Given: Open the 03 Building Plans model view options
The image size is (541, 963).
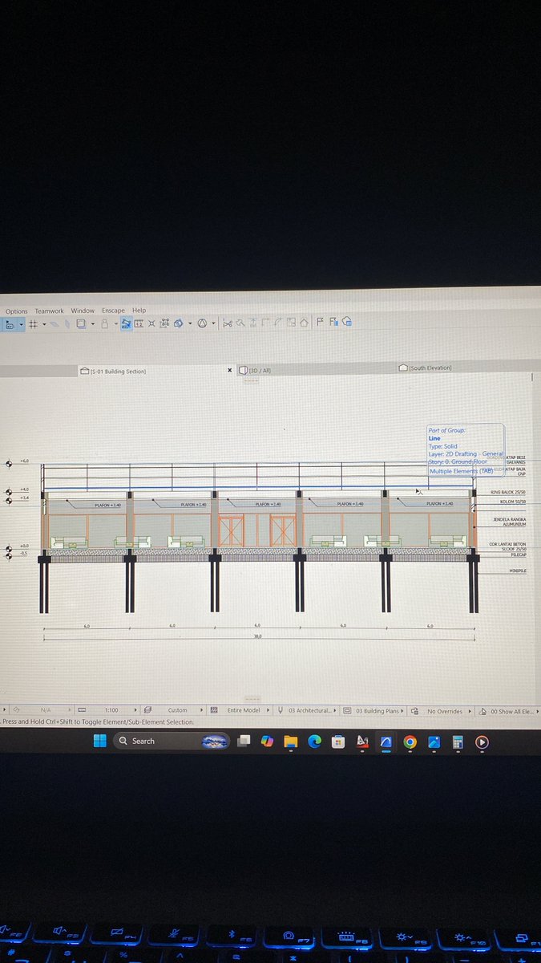Looking at the screenshot, I should coord(379,710).
